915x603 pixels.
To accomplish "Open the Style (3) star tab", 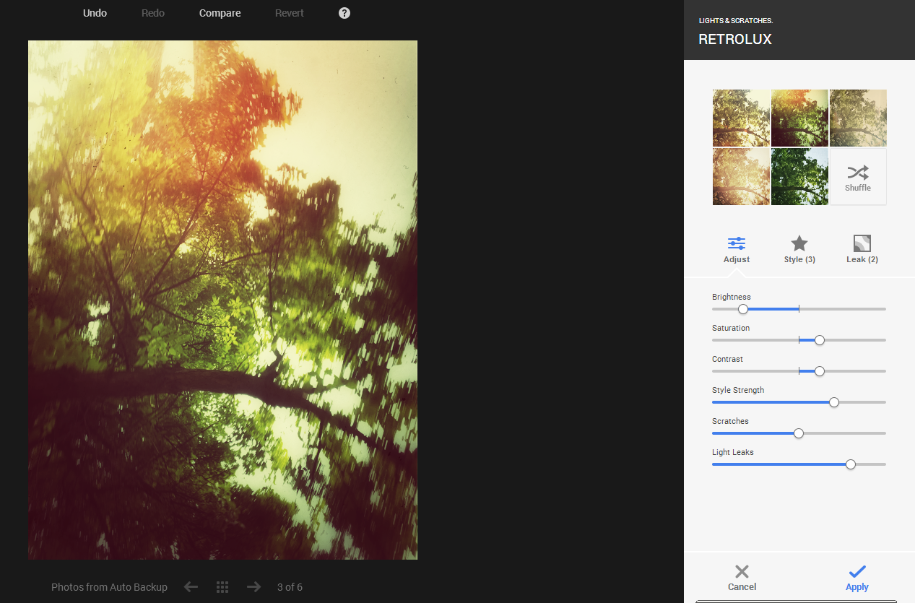I will pos(799,250).
